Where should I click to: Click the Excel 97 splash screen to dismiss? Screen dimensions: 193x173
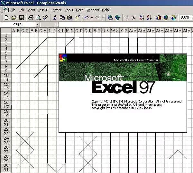pyautogui.click(x=123, y=93)
